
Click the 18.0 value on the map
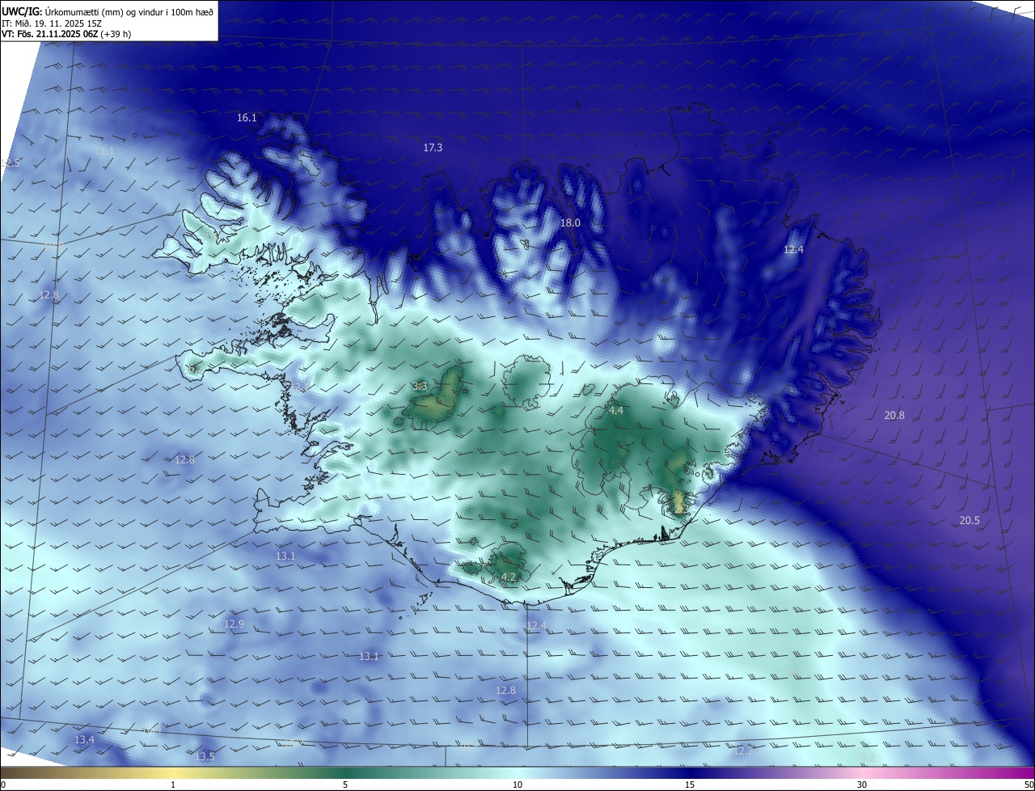pos(571,223)
